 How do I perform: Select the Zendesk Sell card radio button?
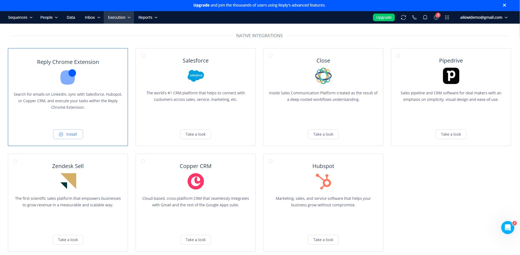pyautogui.click(x=16, y=161)
